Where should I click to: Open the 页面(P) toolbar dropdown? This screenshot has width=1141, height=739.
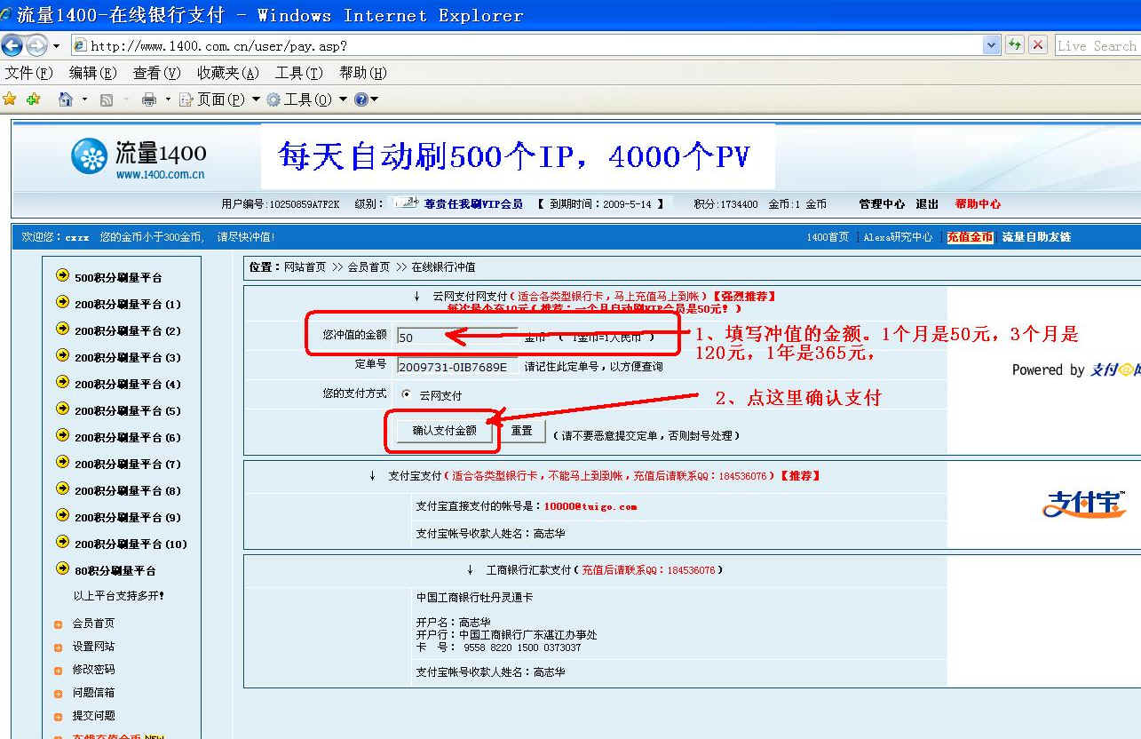pos(220,99)
